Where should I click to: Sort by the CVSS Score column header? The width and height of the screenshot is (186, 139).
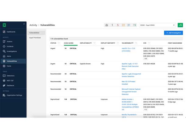click(x=69, y=43)
